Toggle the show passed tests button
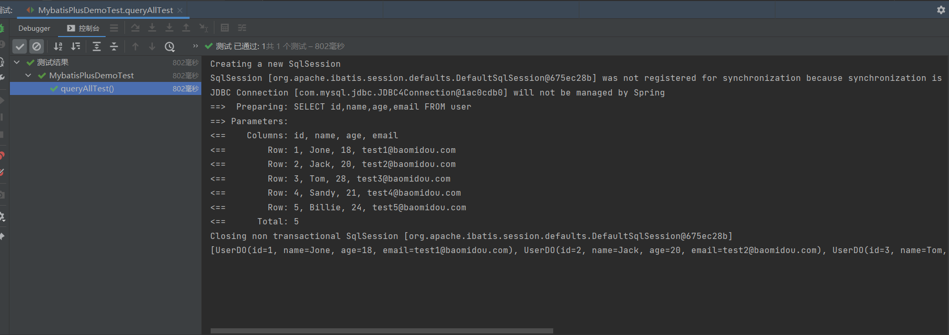The width and height of the screenshot is (949, 335). 20,46
